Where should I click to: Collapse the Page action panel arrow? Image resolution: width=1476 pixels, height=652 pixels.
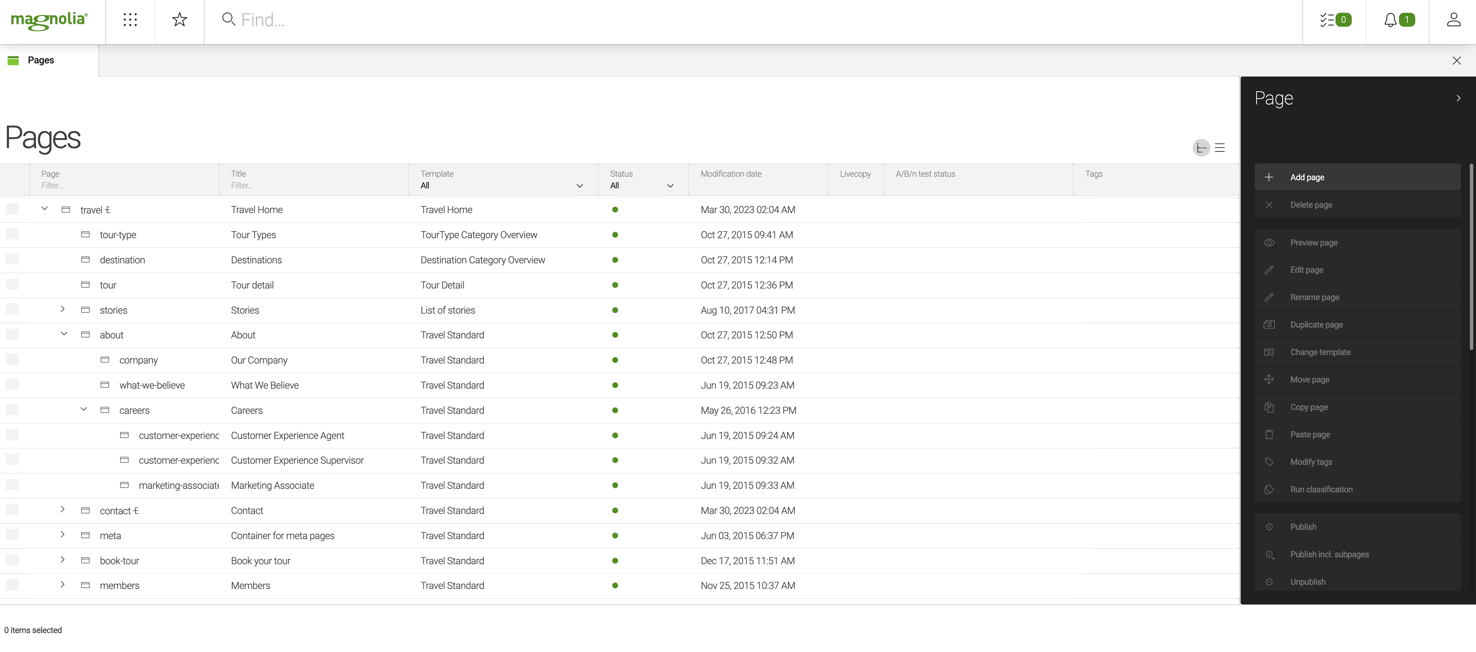(1458, 98)
